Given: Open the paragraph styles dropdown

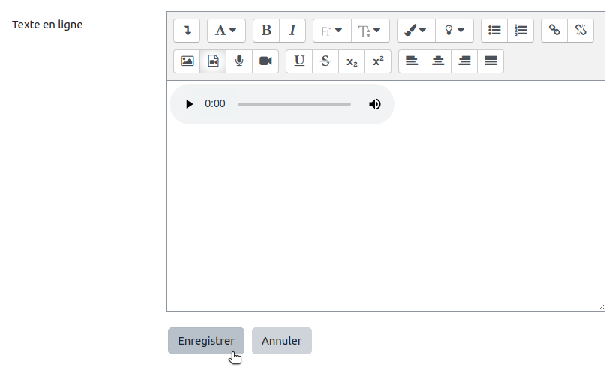Looking at the screenshot, I should 226,31.
